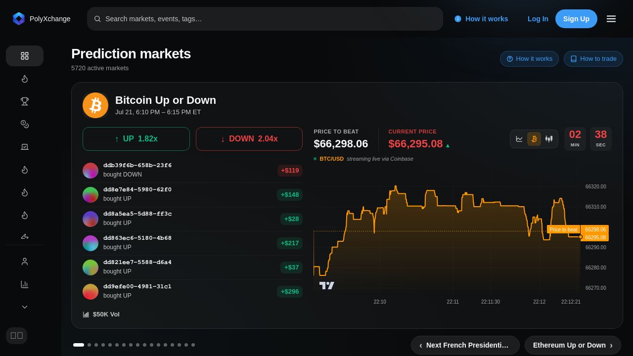The width and height of the screenshot is (633, 356).
Task: Click the seconds countdown box
Action: pyautogui.click(x=601, y=139)
